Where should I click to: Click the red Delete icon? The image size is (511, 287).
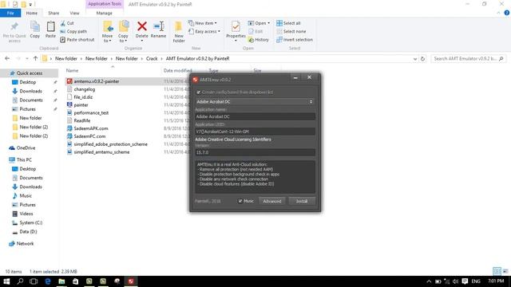(142, 26)
